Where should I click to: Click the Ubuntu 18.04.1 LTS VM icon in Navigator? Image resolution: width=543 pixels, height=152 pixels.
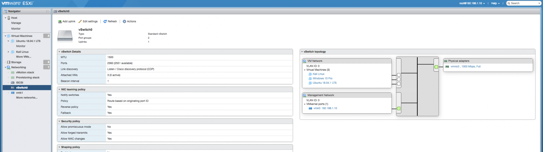point(13,41)
